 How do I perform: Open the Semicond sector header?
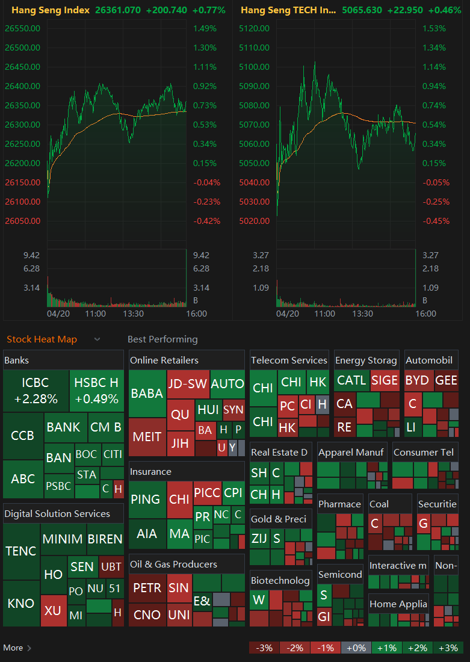[340, 575]
